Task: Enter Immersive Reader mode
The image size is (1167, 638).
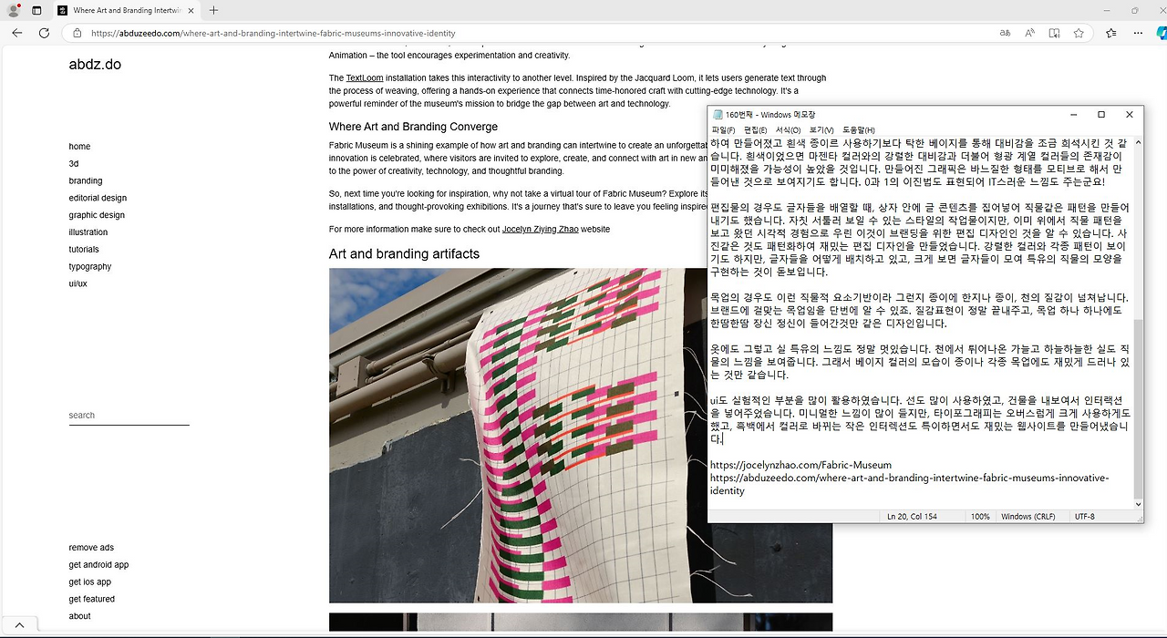Action: (x=1054, y=33)
